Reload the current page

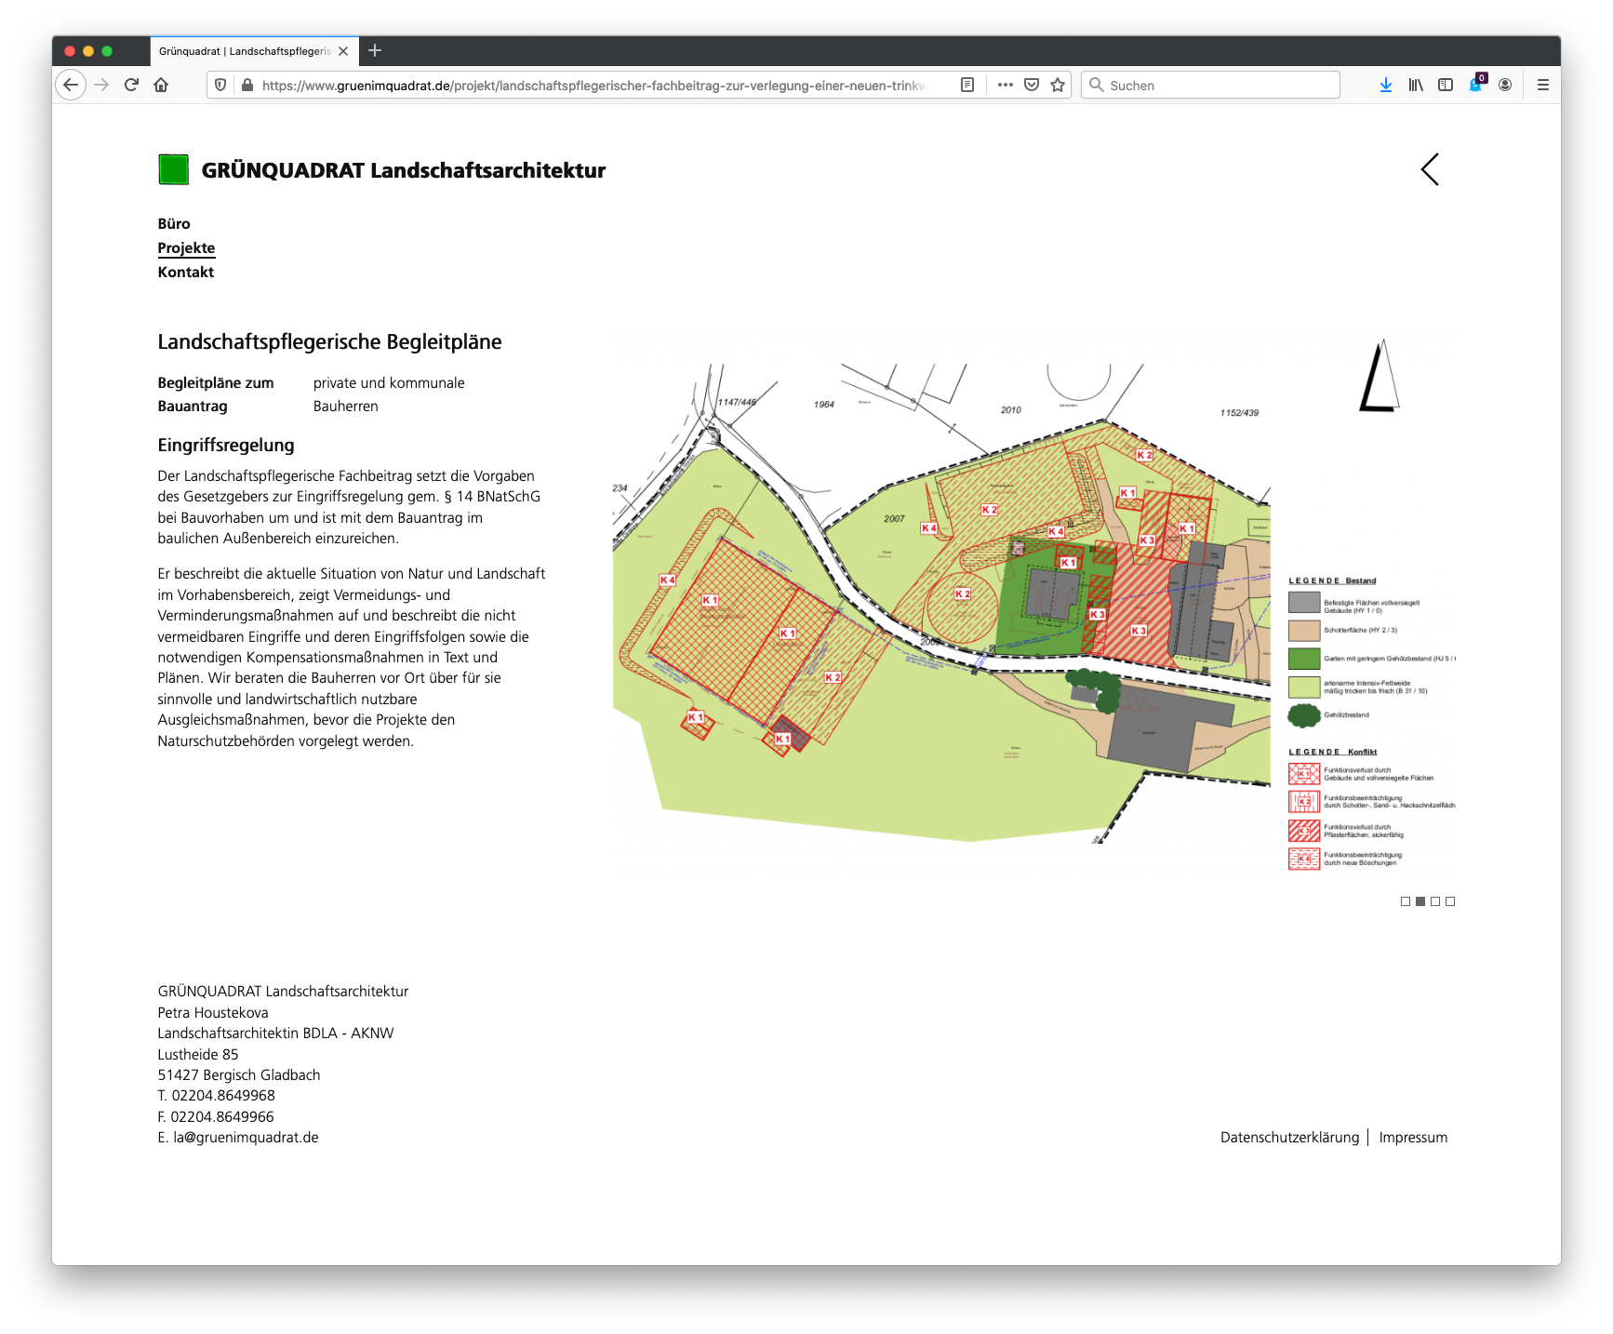[x=131, y=85]
